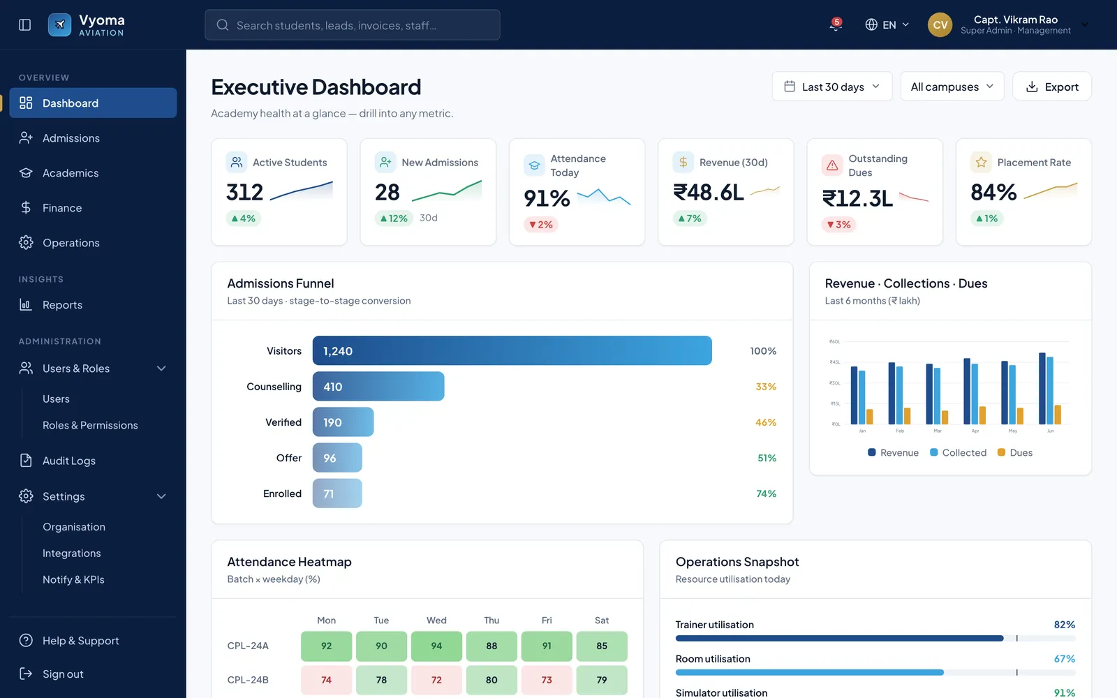Click the Export button
The width and height of the screenshot is (1117, 698).
coord(1051,87)
